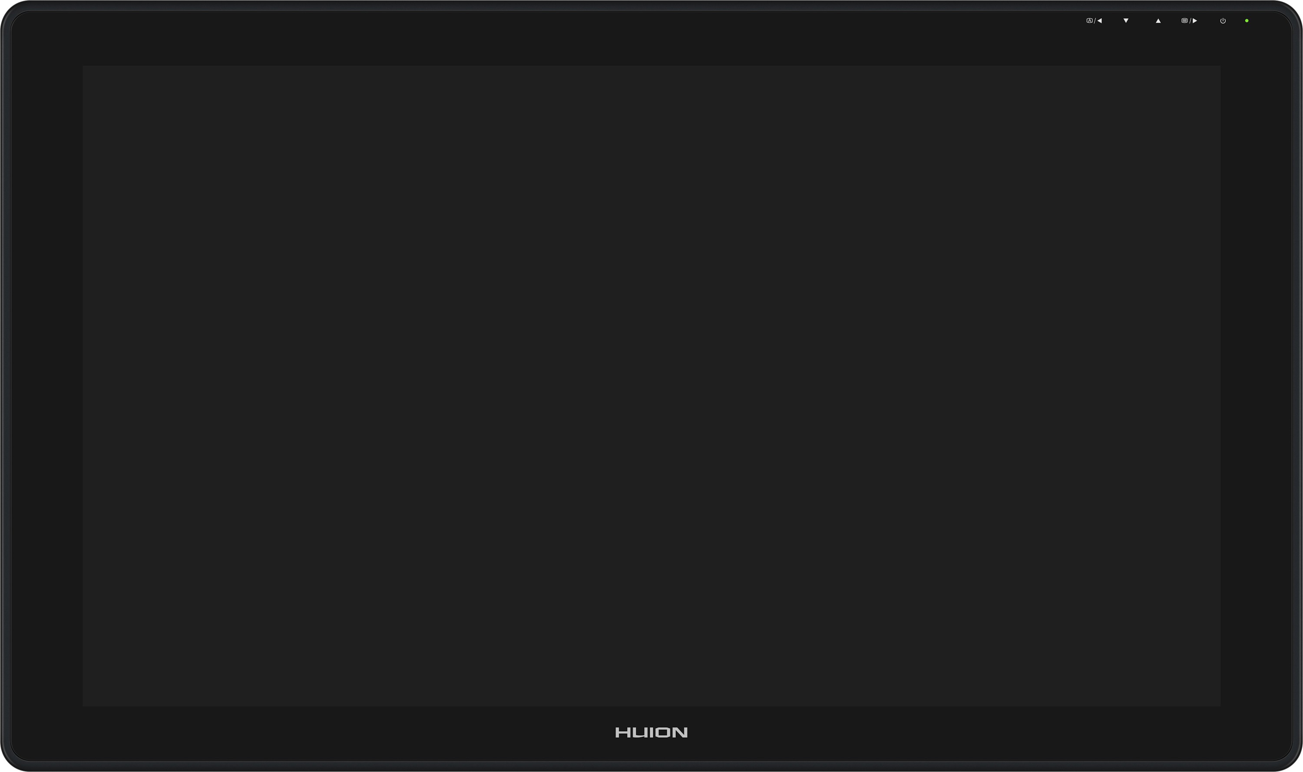Click the HUION logo on bottom bezel
Screen dimensions: 1303x772
[652, 733]
